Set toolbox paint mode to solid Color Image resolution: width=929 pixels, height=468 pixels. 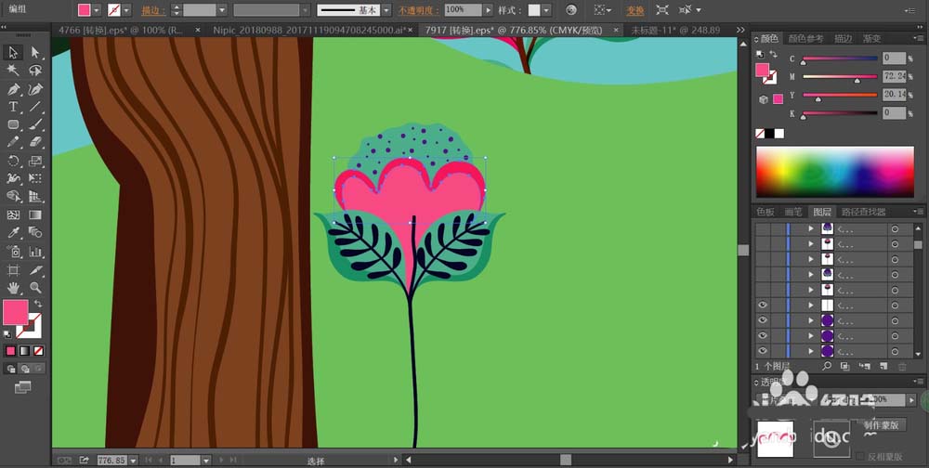[10, 351]
